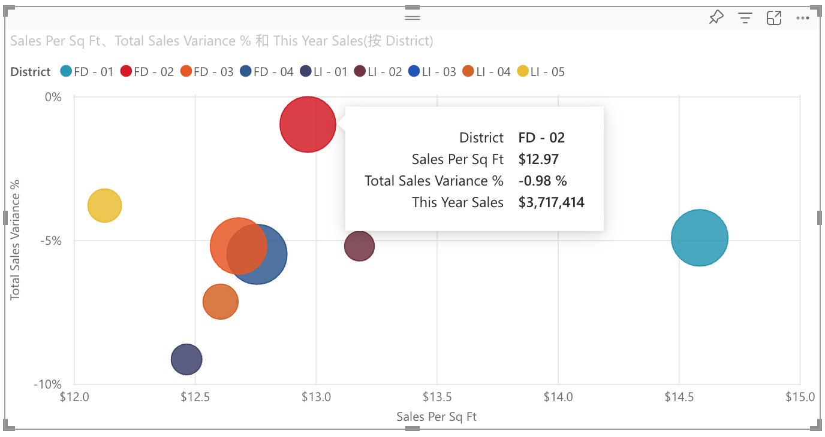Grab the drag handle at top of visual
Viewport: 825px width, 437px height.
[x=412, y=17]
